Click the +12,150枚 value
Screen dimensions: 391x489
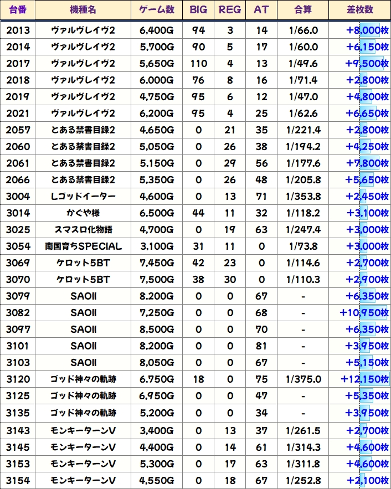[x=364, y=379]
